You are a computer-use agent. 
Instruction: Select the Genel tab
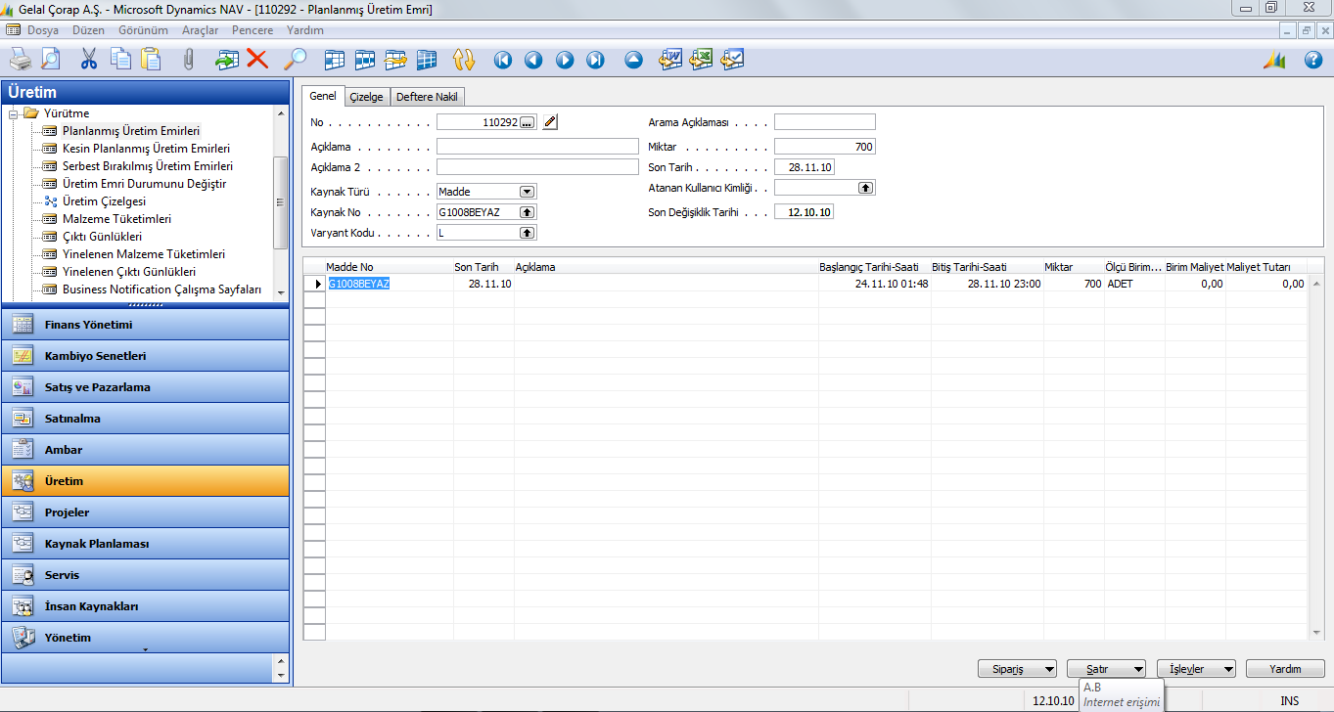[x=323, y=96]
